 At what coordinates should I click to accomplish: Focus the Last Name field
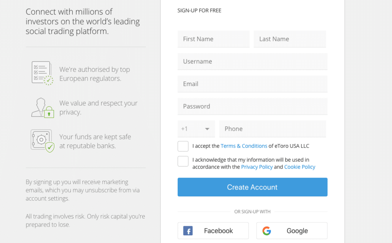pos(290,39)
